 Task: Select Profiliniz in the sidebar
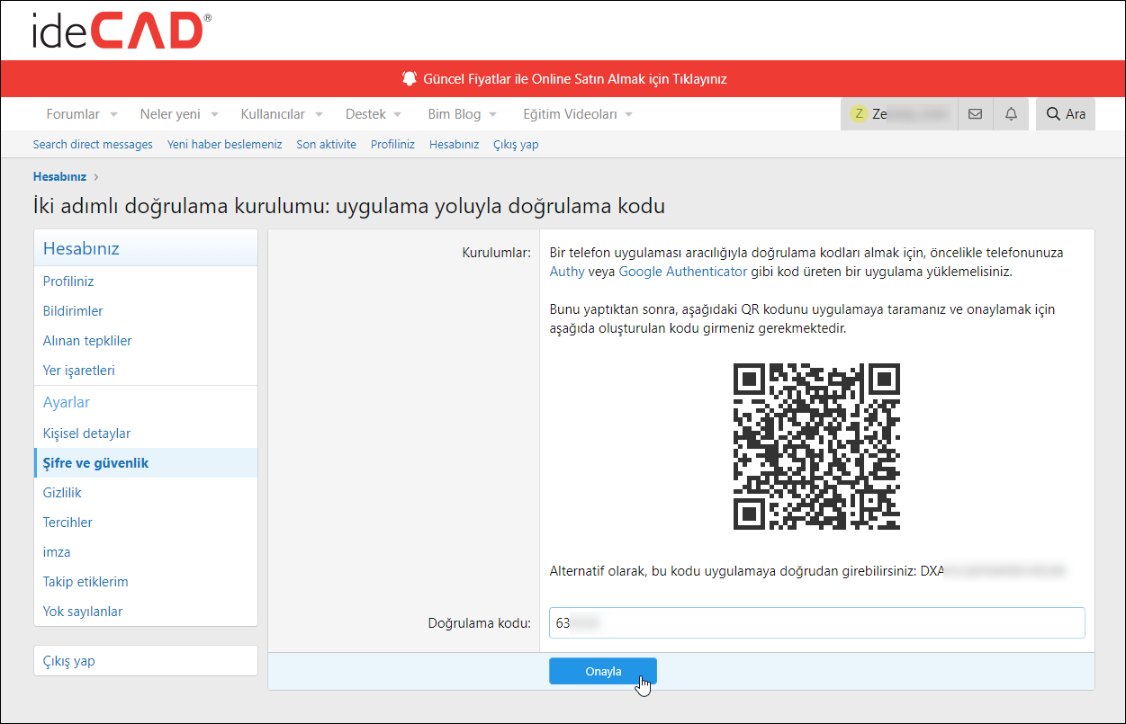146,282
